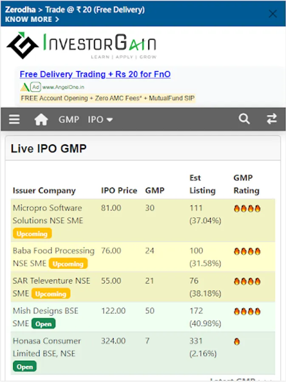Select est listing 76 (38.18%)
286x382 pixels.
(205, 287)
